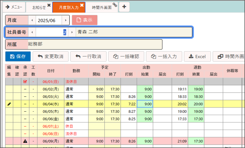Select previous employee number arrow
This screenshot has height=148, width=245.
click(x=32, y=32)
